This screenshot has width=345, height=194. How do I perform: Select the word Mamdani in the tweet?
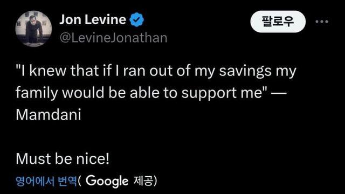tap(49, 115)
